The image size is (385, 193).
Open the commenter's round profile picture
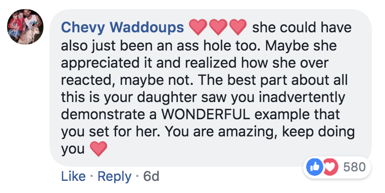coord(25,27)
